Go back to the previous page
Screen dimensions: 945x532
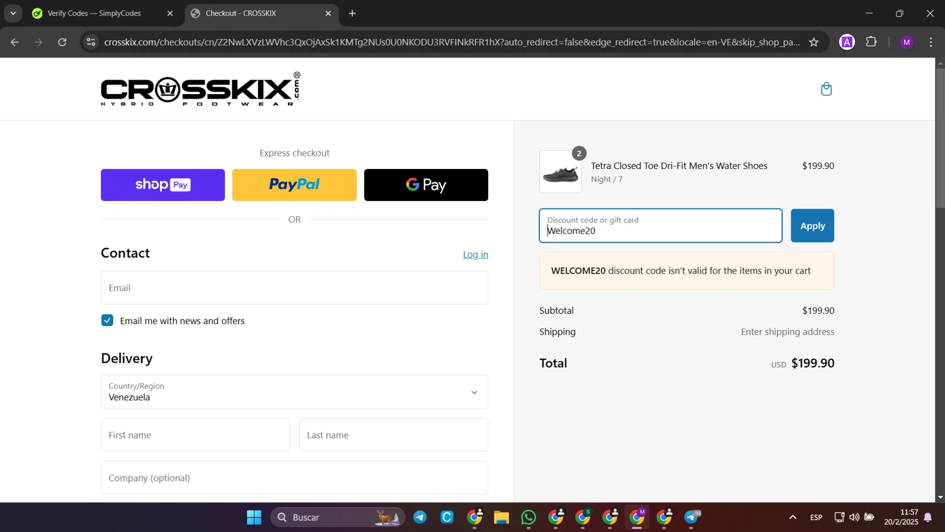click(x=14, y=42)
